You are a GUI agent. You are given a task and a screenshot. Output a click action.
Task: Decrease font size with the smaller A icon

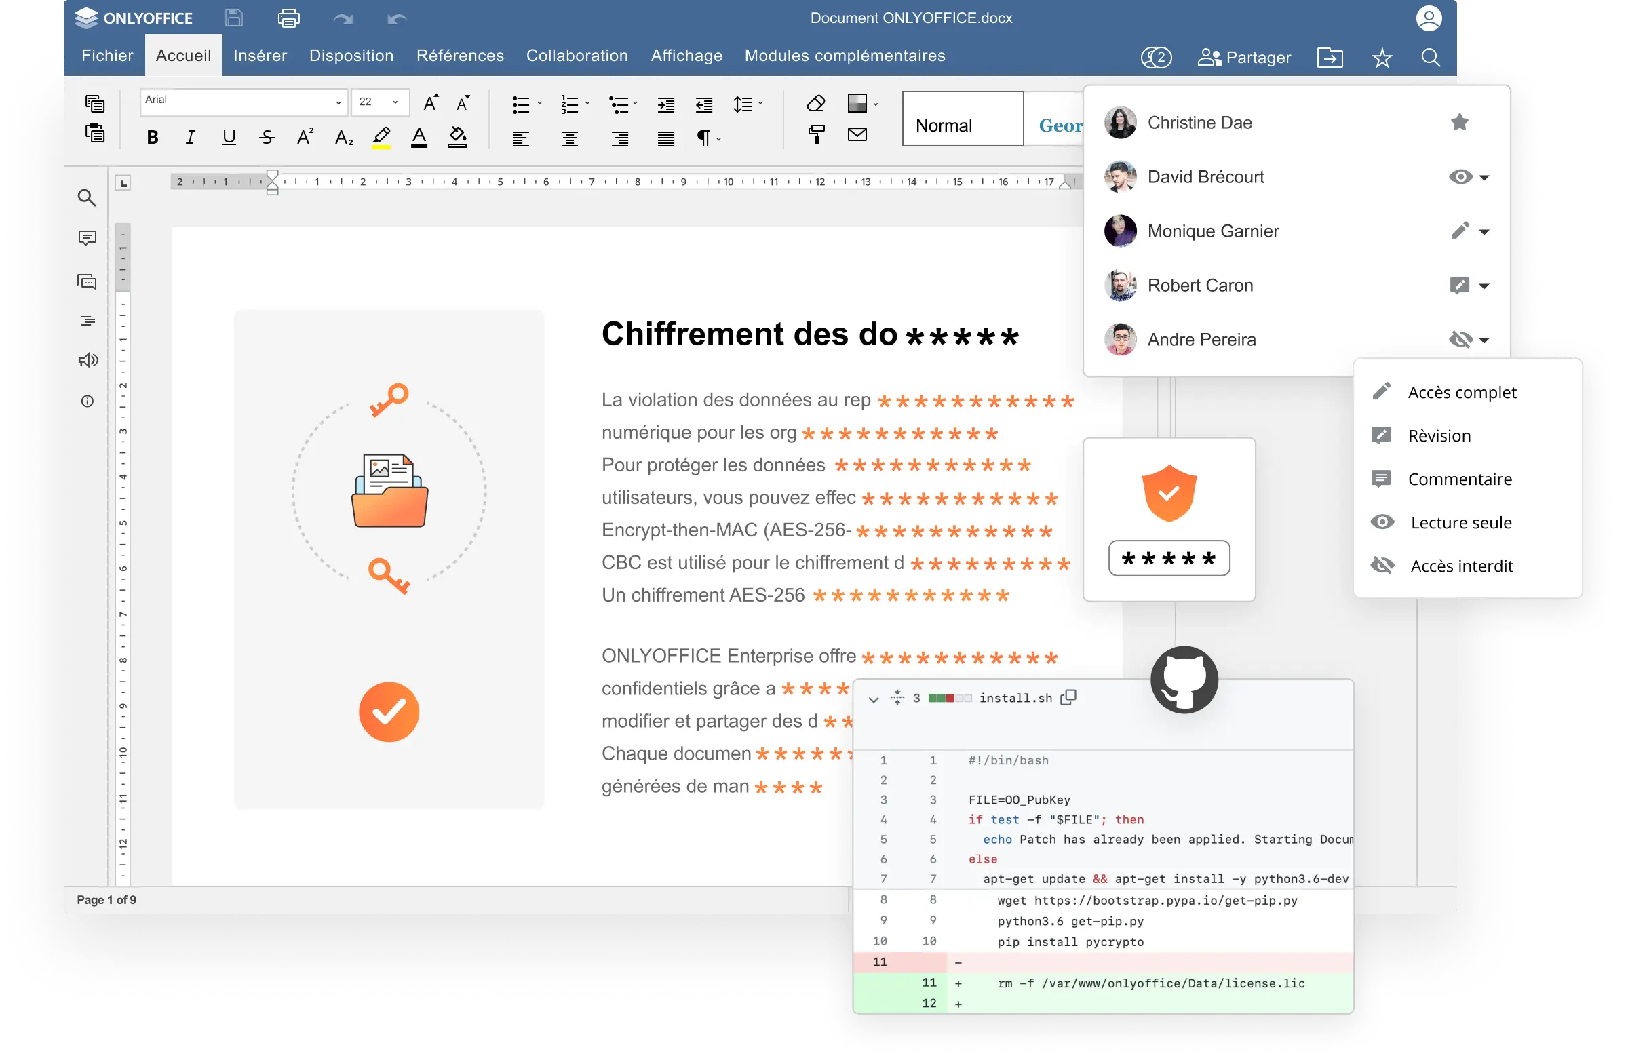tap(463, 102)
